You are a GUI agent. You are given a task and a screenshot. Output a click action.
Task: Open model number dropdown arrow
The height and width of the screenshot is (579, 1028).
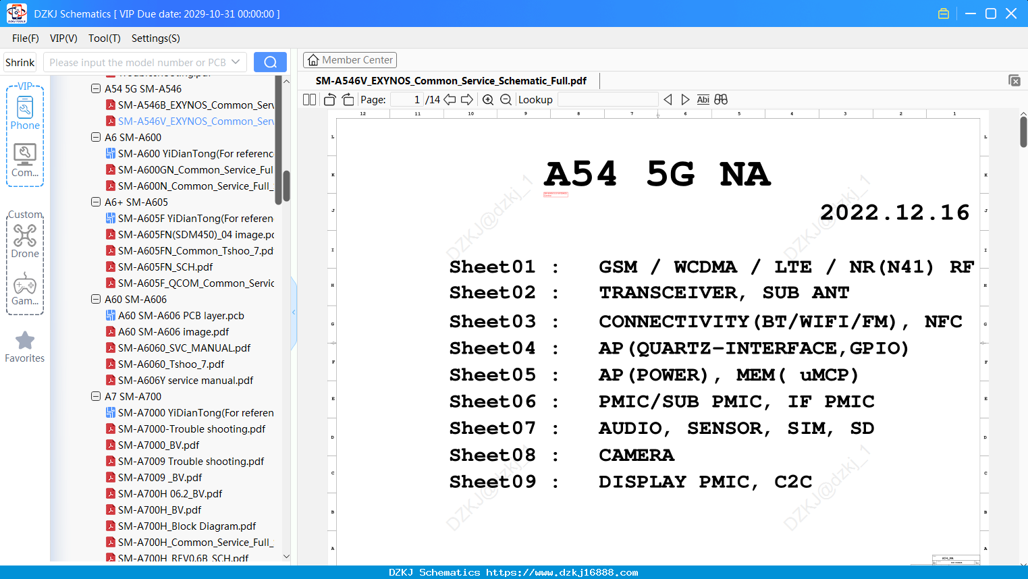click(x=236, y=62)
